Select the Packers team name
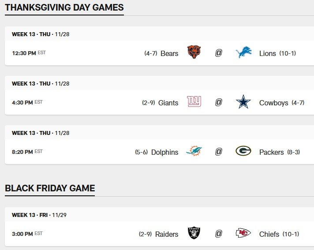Viewport: 314px width, 250px height. (x=271, y=152)
